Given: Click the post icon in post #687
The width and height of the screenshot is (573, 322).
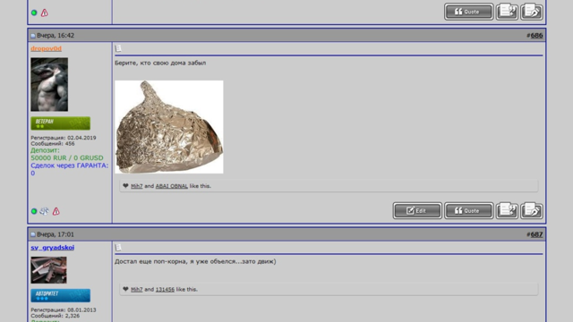Looking at the screenshot, I should (118, 248).
